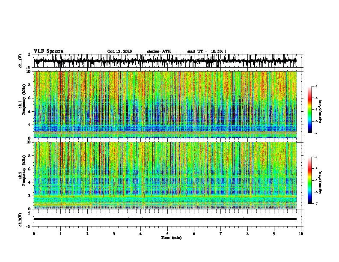
Task: Click the ch.3 flat black trace
Action: point(165,219)
